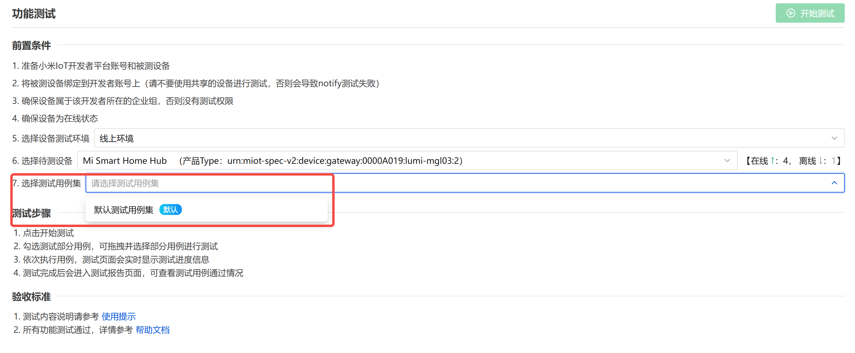
Task: Click the chevron arrow of device selector
Action: coord(727,161)
